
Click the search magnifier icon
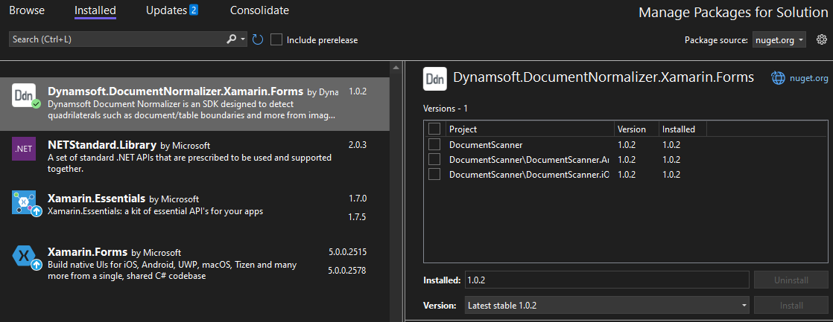(x=231, y=39)
